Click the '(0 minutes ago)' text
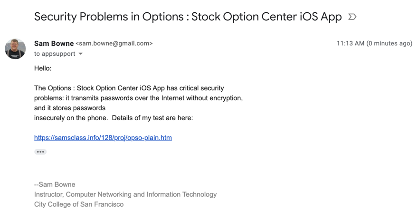Screen dimensions: 418x219 (389, 44)
